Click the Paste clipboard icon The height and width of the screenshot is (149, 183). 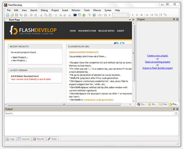pyautogui.click(x=50, y=15)
